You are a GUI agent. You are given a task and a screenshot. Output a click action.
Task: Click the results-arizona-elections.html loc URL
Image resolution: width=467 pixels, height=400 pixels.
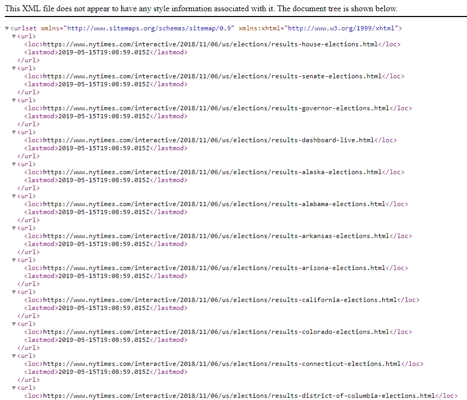215,268
